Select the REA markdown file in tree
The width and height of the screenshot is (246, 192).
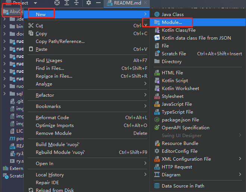pyautogui.click(x=16, y=146)
